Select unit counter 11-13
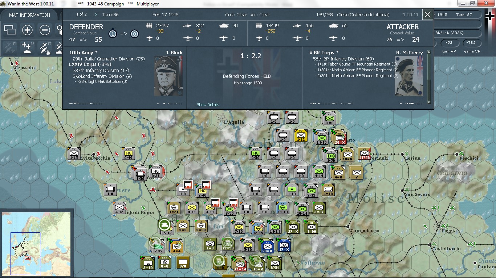496x278 pixels. [283, 208]
